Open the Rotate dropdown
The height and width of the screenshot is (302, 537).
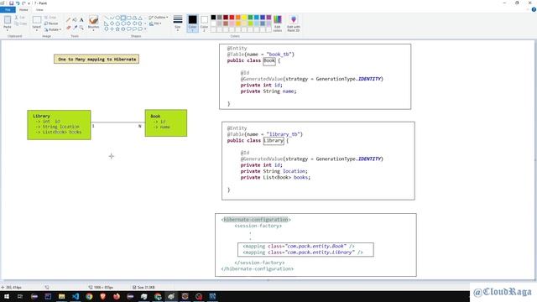(52, 29)
